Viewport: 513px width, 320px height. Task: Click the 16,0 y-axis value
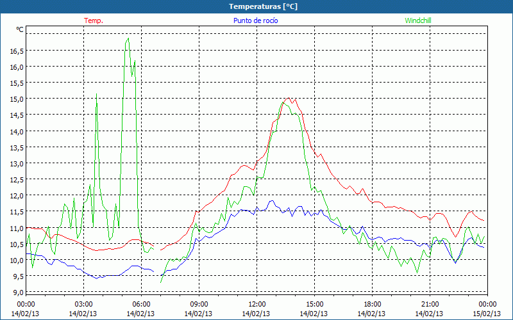point(17,67)
